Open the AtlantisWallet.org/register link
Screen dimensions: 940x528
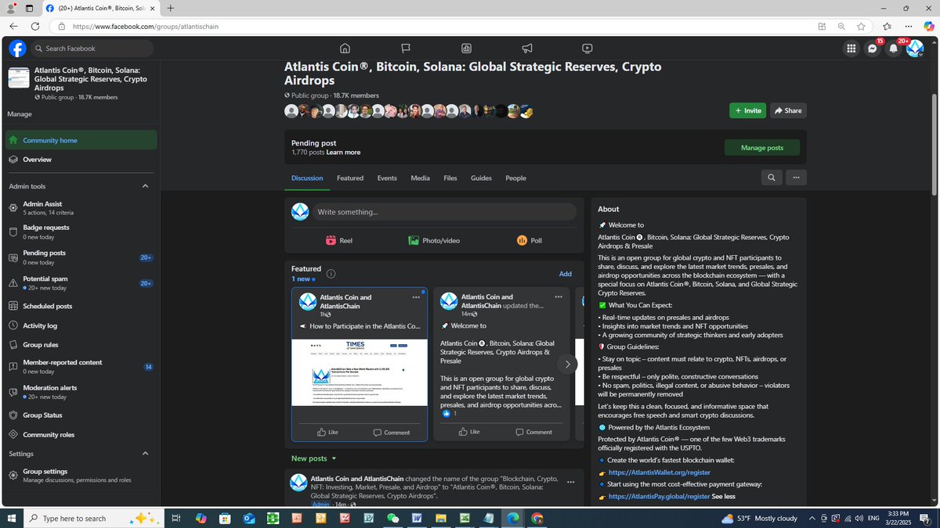tap(659, 472)
